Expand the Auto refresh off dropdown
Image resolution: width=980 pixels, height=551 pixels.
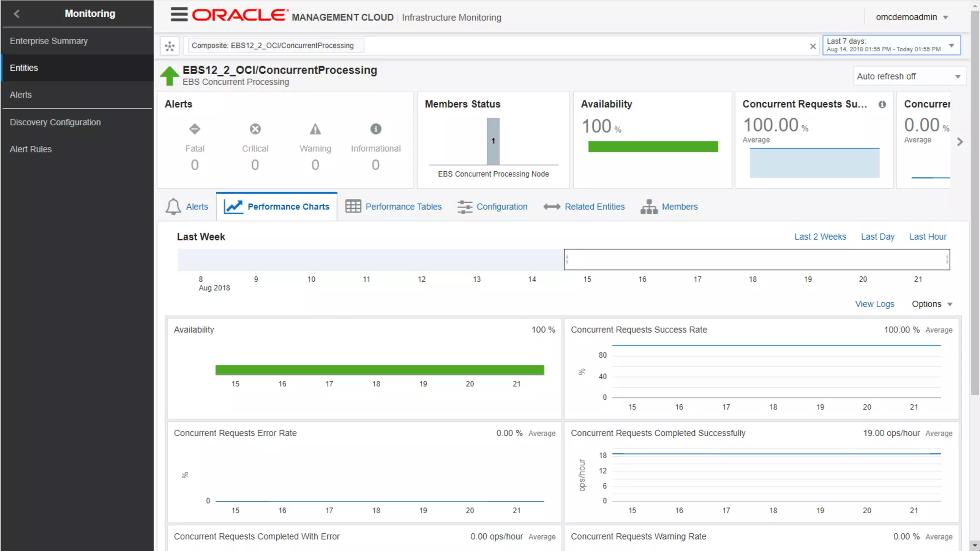click(909, 77)
